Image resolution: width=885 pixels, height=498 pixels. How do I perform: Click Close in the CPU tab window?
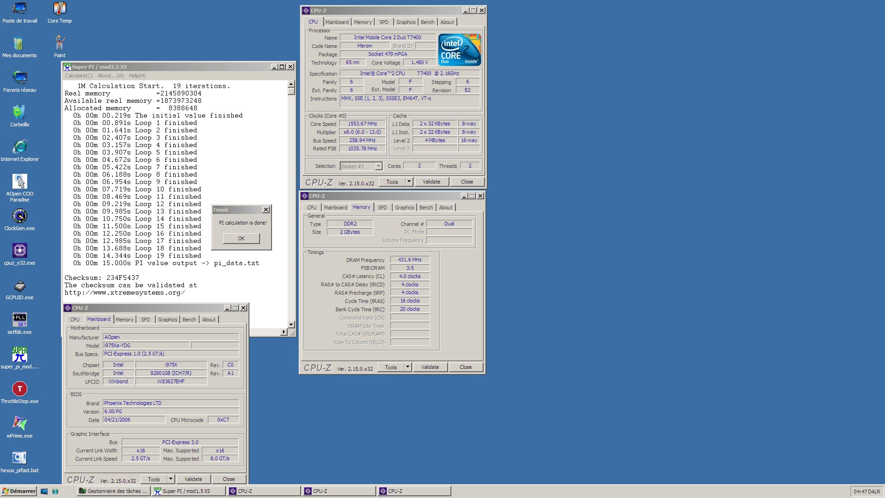[467, 182]
